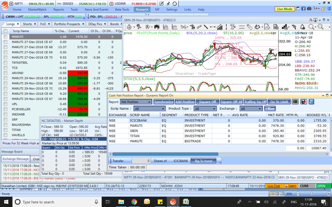Click the Live Mode button
Image resolution: width=332 pixels, height=207 pixels.
285,9
